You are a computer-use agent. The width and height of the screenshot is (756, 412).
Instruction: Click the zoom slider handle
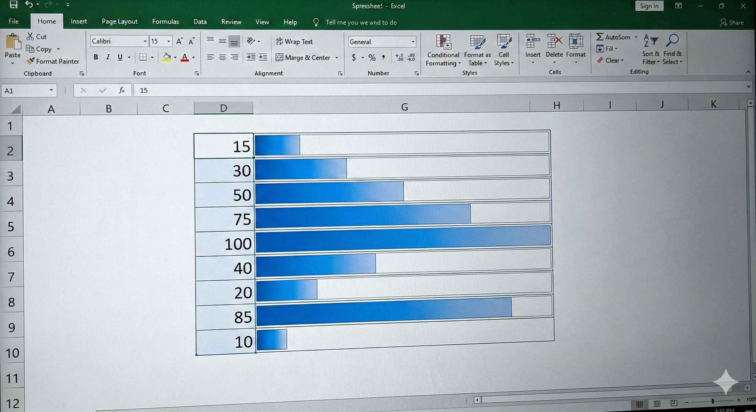(x=713, y=401)
